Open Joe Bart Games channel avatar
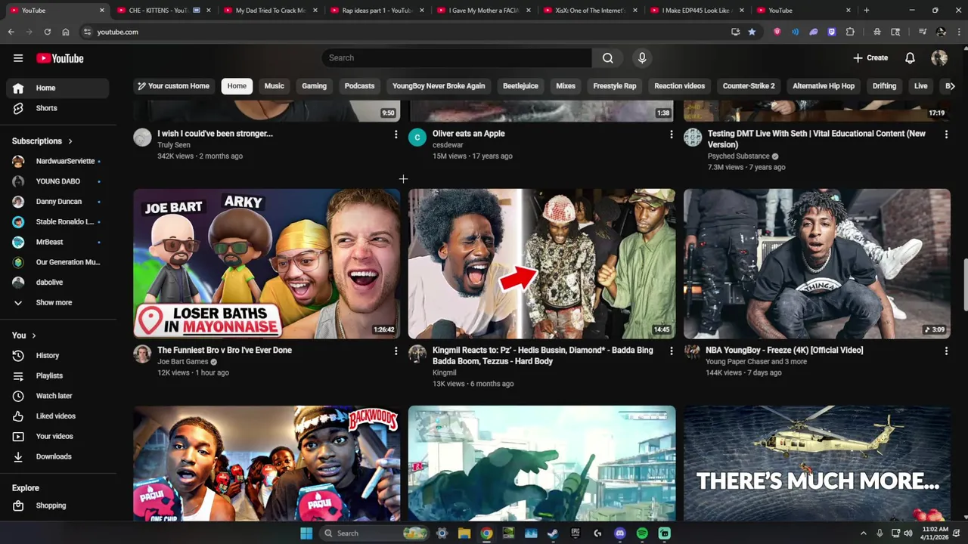 coord(142,354)
